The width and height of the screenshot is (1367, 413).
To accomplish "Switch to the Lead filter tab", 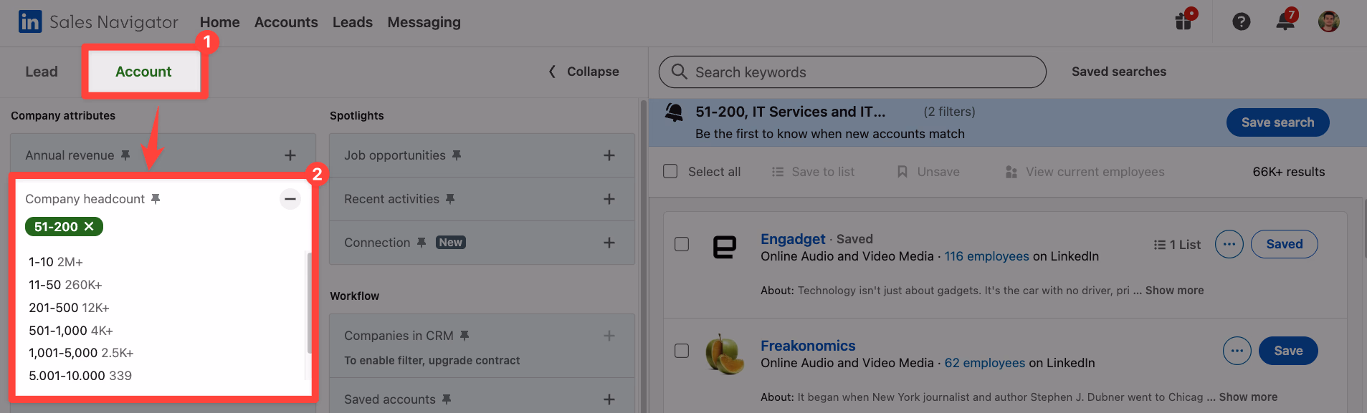I will pyautogui.click(x=42, y=72).
